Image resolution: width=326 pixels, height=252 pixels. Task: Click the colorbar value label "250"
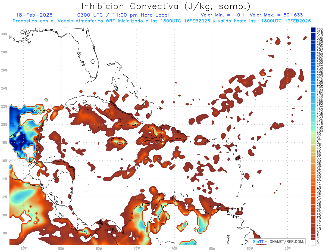(x=320, y=62)
